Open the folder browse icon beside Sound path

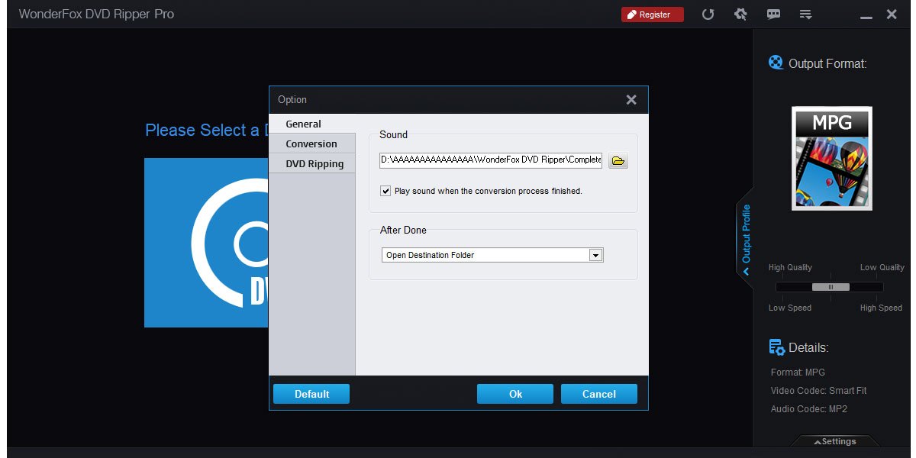point(618,160)
